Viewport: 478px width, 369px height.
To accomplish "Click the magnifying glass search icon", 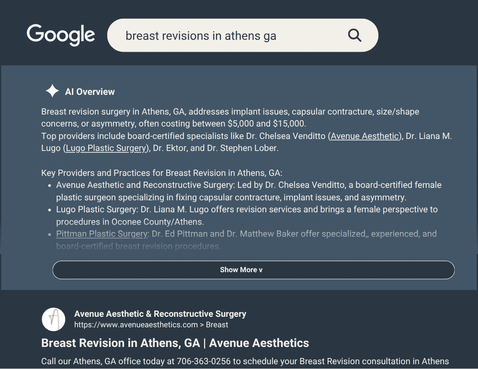I will click(354, 35).
